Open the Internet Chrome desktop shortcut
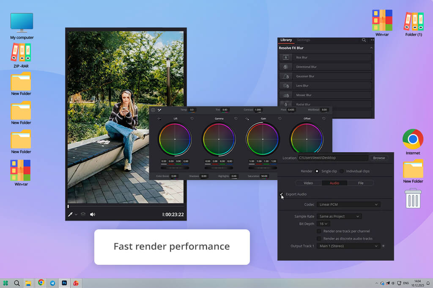 pos(413,142)
